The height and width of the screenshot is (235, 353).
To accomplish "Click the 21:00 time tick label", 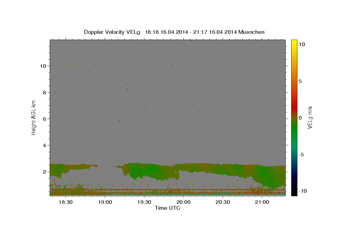I will [262, 202].
